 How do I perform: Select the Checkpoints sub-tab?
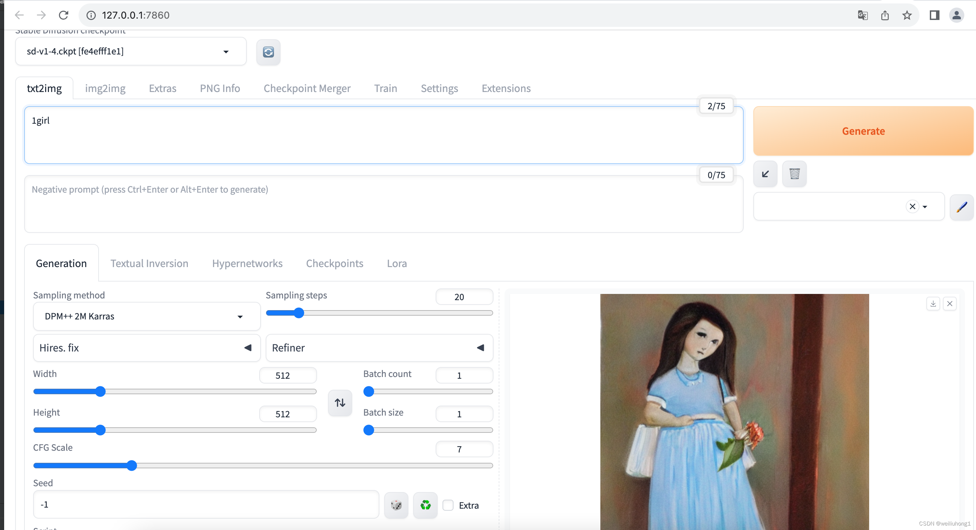(x=335, y=263)
